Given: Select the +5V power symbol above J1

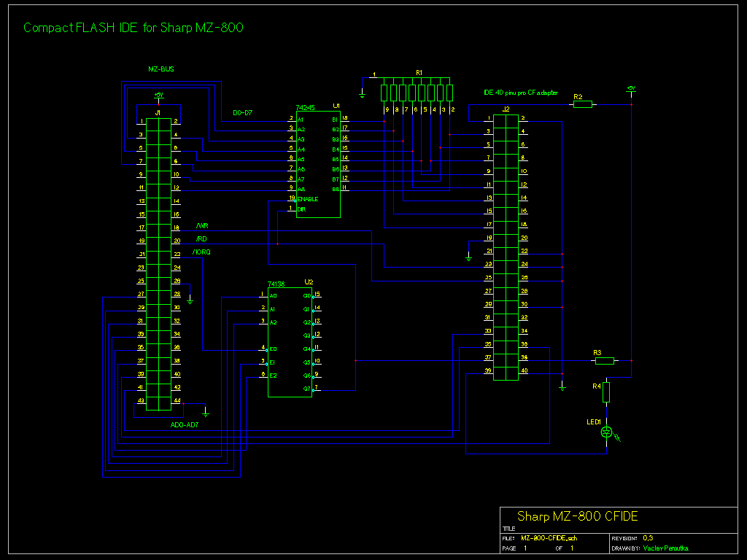Looking at the screenshot, I should (158, 97).
